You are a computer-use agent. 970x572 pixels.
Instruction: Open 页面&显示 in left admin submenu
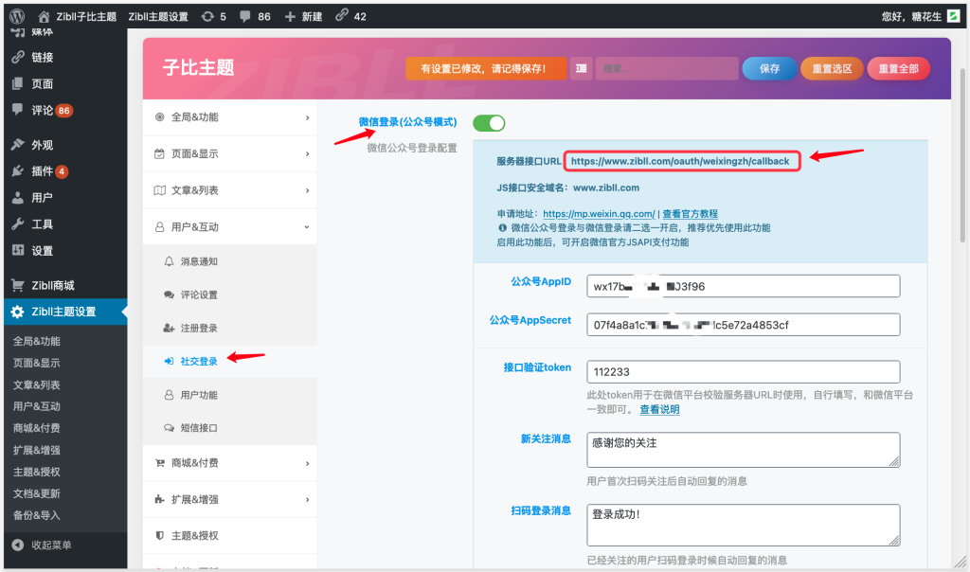(x=37, y=363)
